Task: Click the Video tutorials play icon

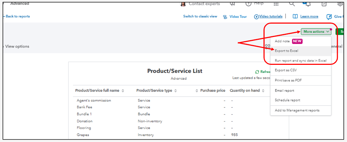Action: [x=256, y=17]
